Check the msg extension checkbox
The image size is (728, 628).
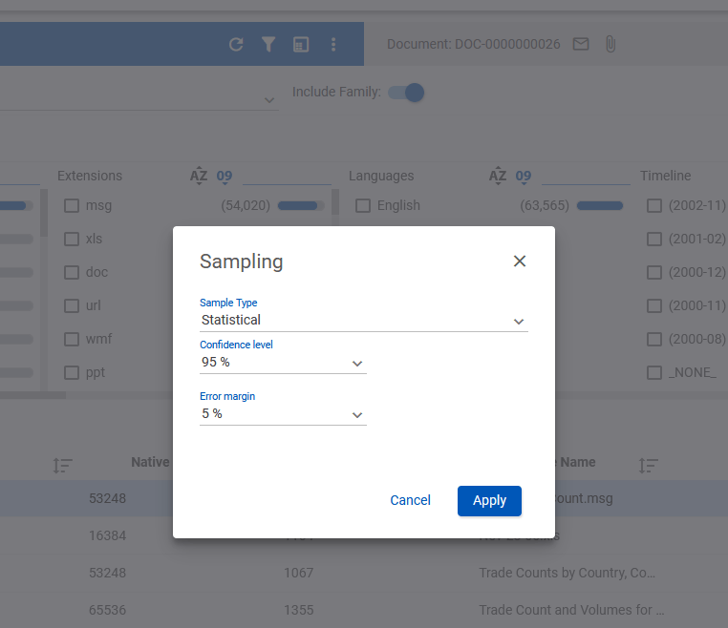click(72, 205)
